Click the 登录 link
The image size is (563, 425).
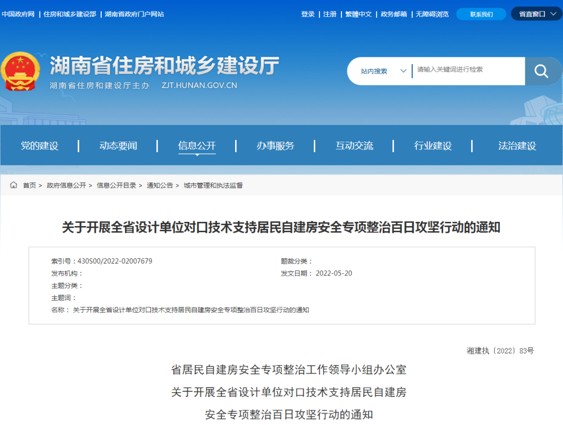point(308,14)
